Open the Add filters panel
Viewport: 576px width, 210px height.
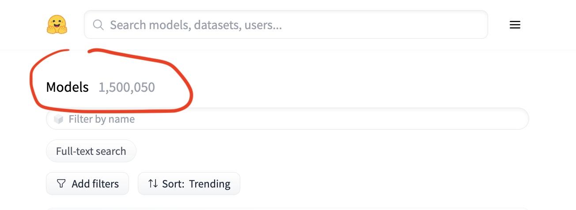tap(87, 184)
